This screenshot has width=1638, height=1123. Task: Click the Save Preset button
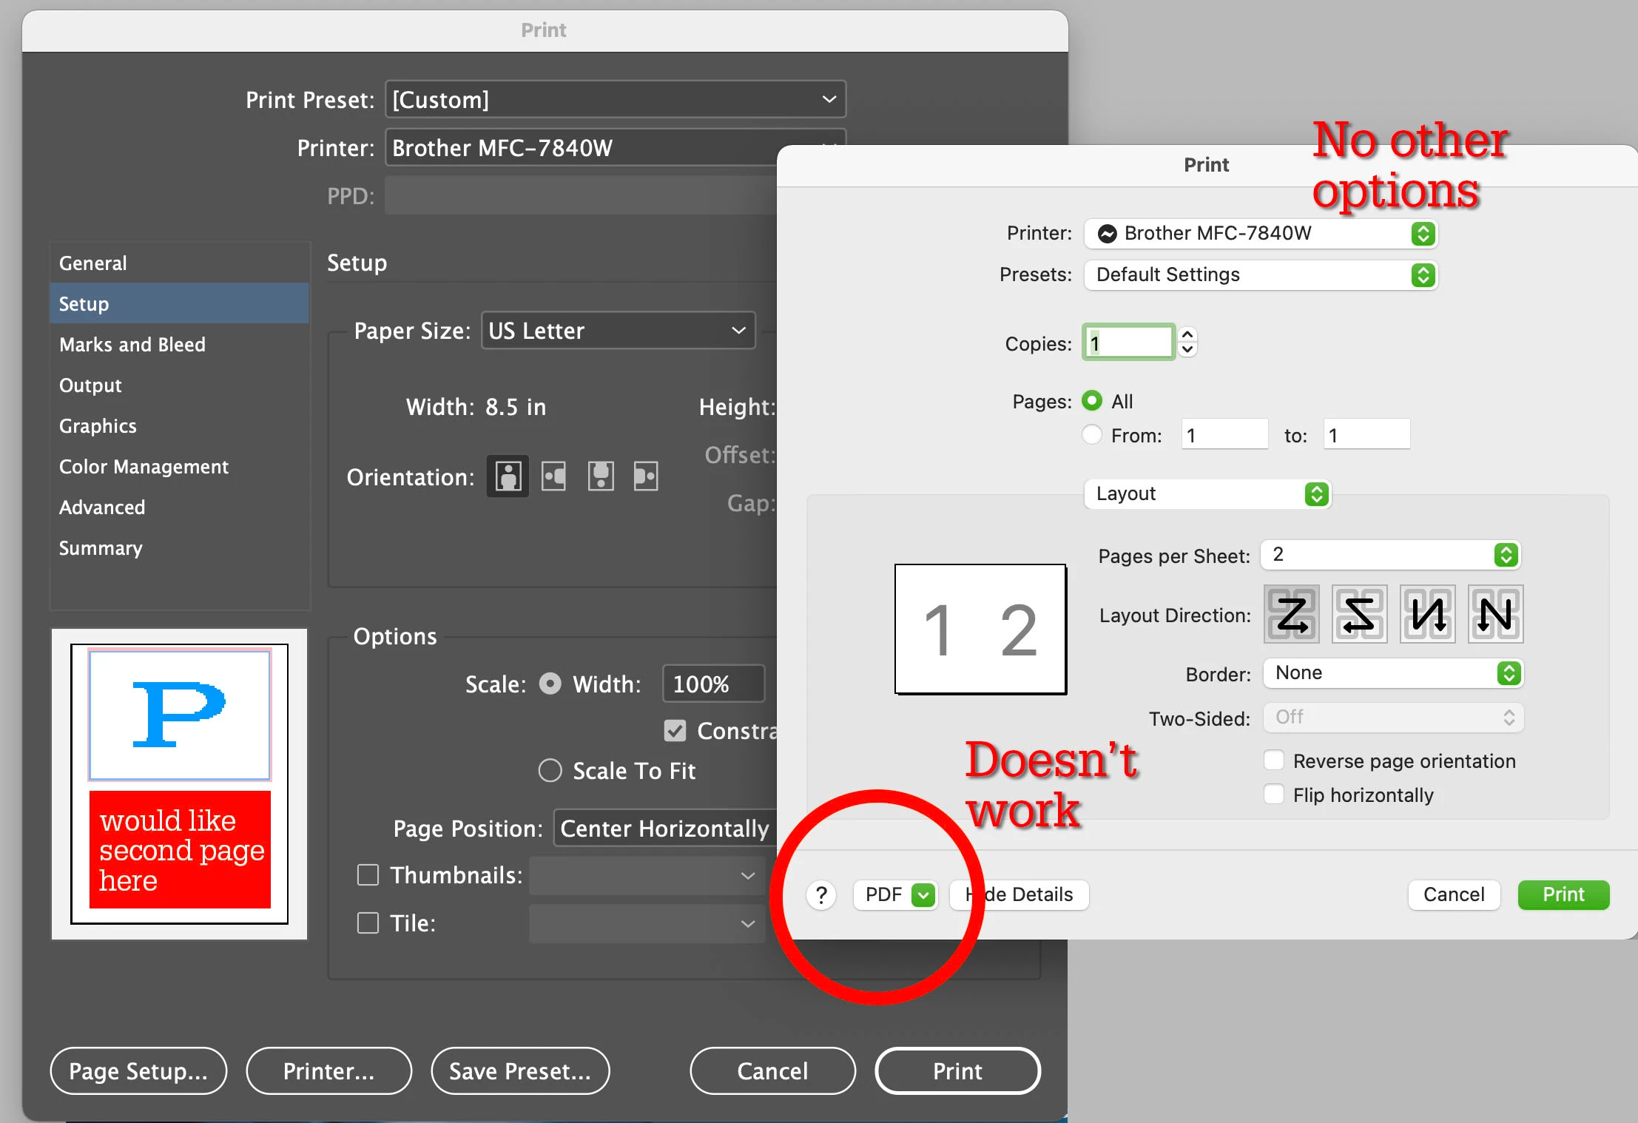[x=520, y=1071]
